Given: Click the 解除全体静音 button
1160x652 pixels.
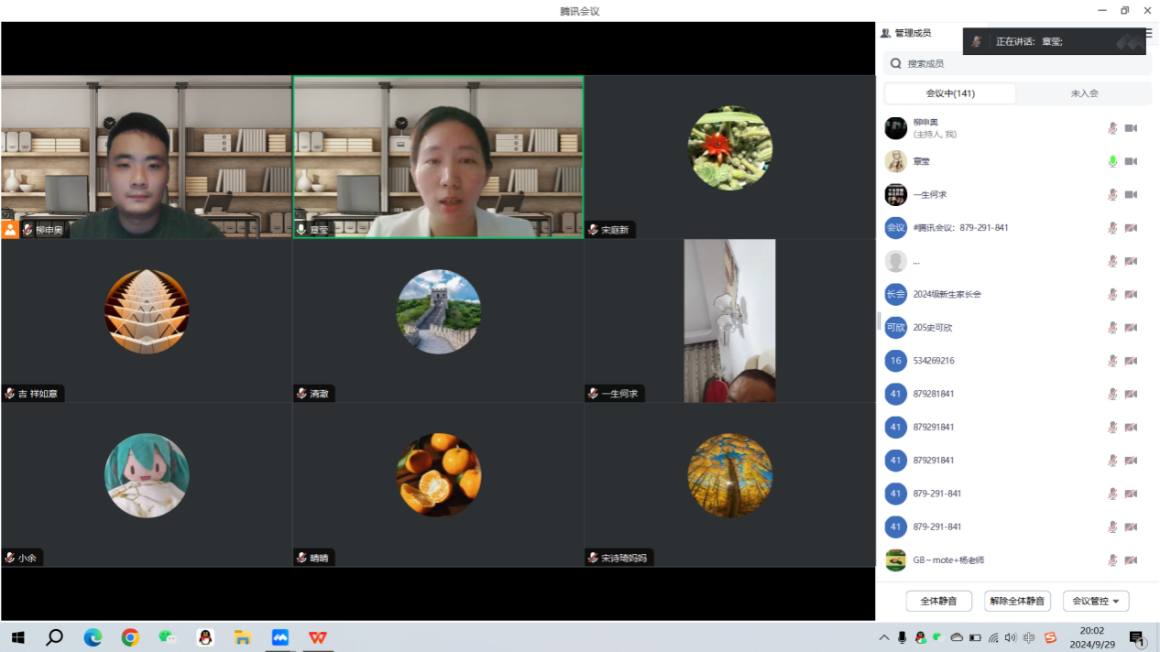Looking at the screenshot, I should [1017, 601].
